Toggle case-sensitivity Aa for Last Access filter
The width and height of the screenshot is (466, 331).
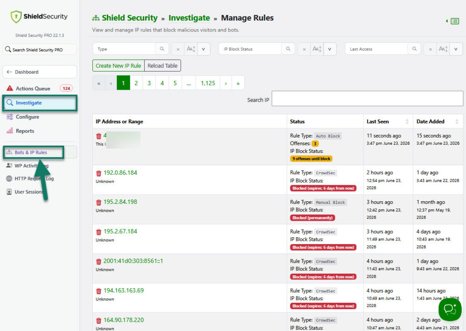point(443,49)
